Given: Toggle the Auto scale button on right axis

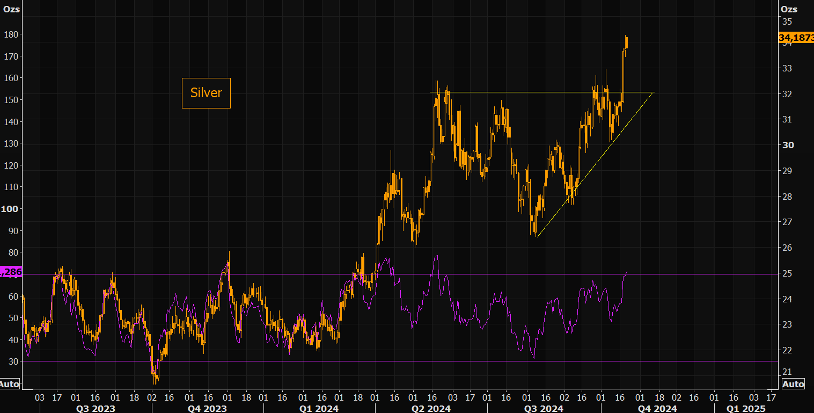Looking at the screenshot, I should click(x=793, y=383).
